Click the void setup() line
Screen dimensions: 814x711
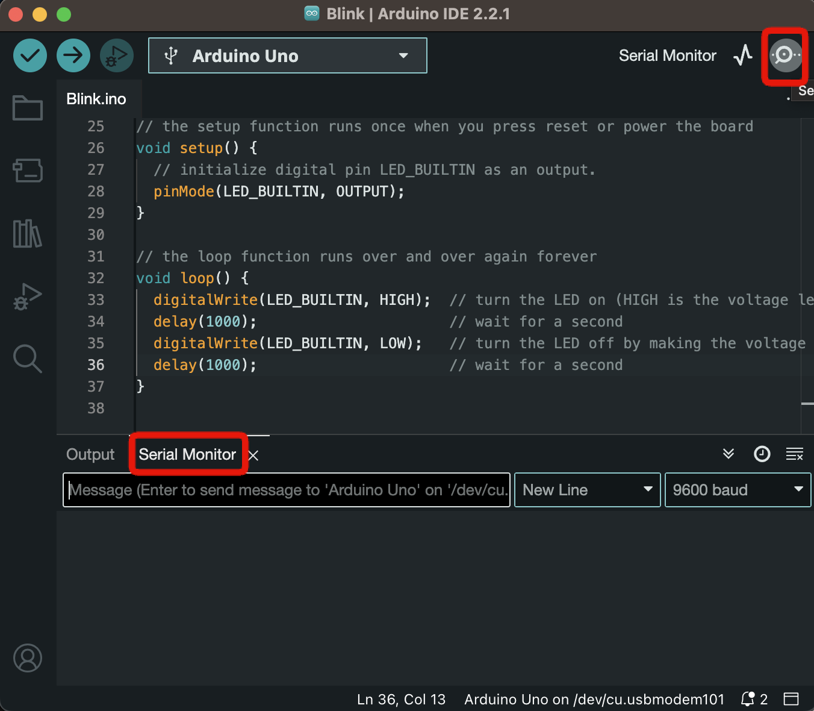(197, 148)
